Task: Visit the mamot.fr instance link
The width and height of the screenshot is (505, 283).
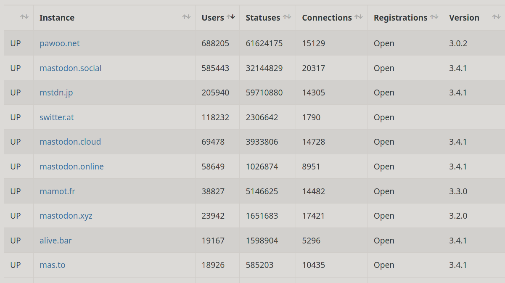Action: click(x=57, y=191)
